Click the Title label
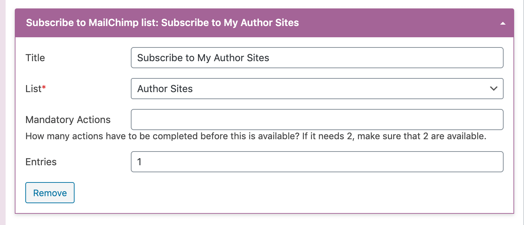524x225 pixels. point(35,58)
